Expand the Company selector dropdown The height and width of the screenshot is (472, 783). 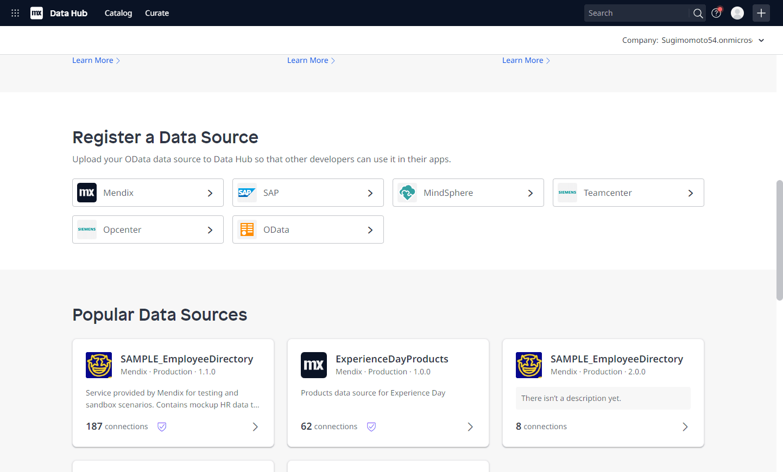[761, 40]
